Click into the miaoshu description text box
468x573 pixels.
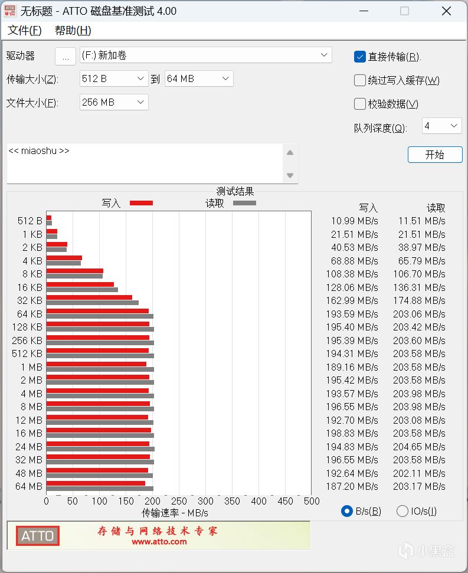point(145,163)
